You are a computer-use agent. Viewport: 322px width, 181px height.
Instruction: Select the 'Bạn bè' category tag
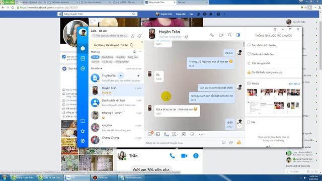(x=95, y=62)
